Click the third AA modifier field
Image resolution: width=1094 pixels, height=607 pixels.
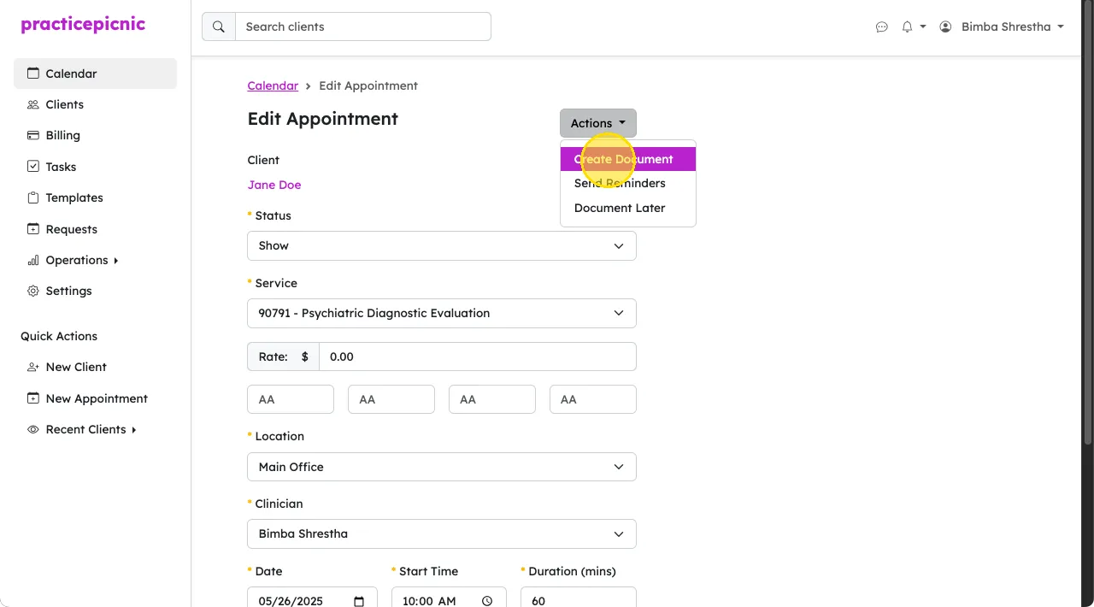click(x=492, y=399)
